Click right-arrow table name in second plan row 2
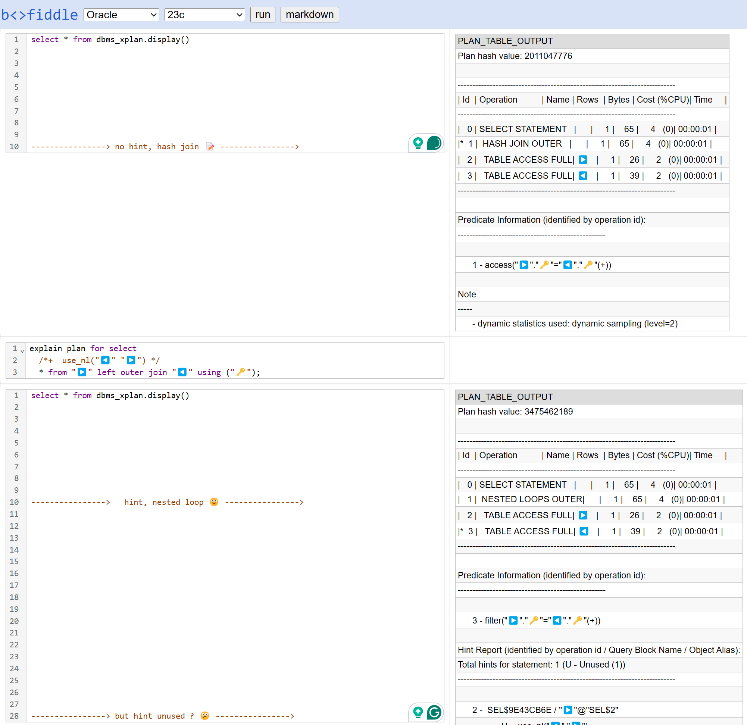The image size is (747, 725). tap(583, 515)
